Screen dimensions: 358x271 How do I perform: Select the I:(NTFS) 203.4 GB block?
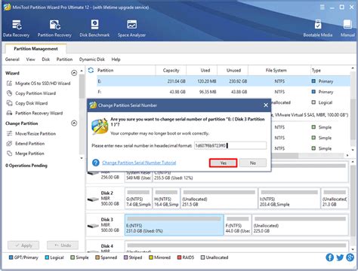point(289,198)
